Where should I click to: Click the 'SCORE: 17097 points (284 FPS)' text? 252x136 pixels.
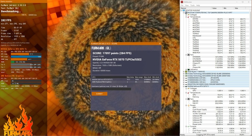coord(112,53)
